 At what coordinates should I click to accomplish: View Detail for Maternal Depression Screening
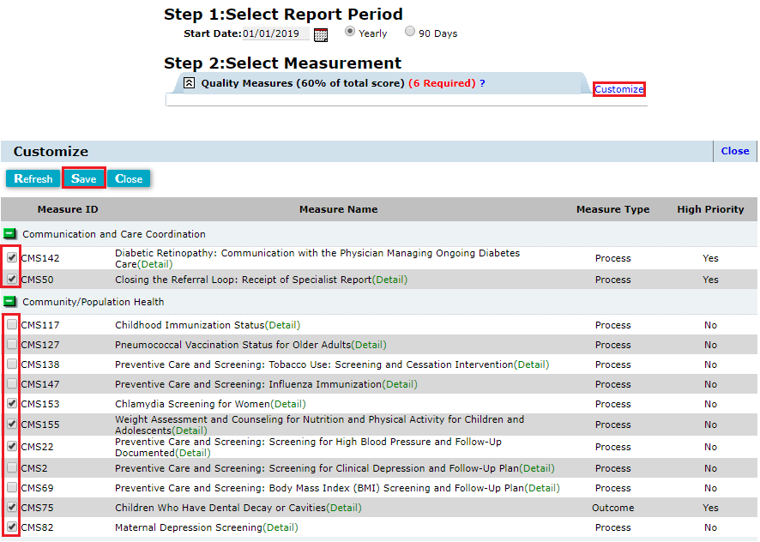[280, 527]
